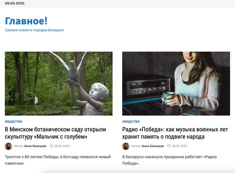Click author avatar under the sculpture article
This screenshot has width=235, height=173.
click(x=8, y=146)
